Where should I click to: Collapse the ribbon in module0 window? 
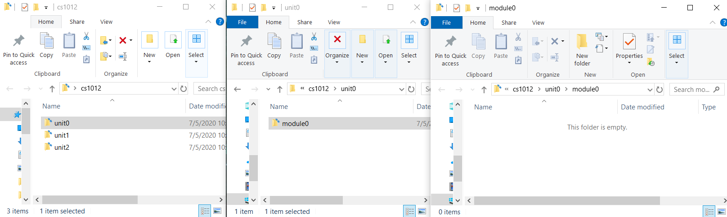coord(712,22)
